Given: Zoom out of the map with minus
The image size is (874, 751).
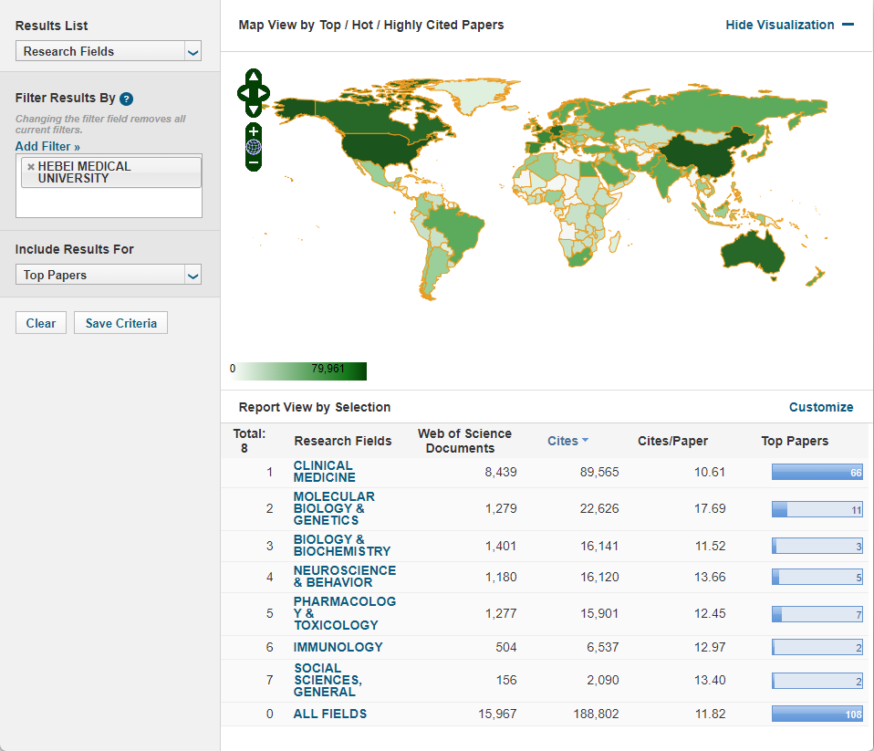Looking at the screenshot, I should pos(254,162).
